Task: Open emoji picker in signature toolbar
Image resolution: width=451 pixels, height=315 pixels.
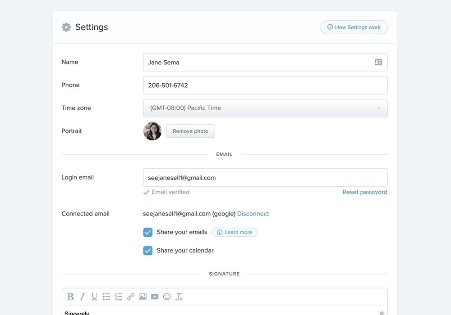Action: coord(167,297)
